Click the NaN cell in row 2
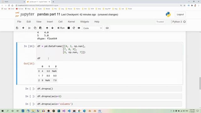 (47, 80)
